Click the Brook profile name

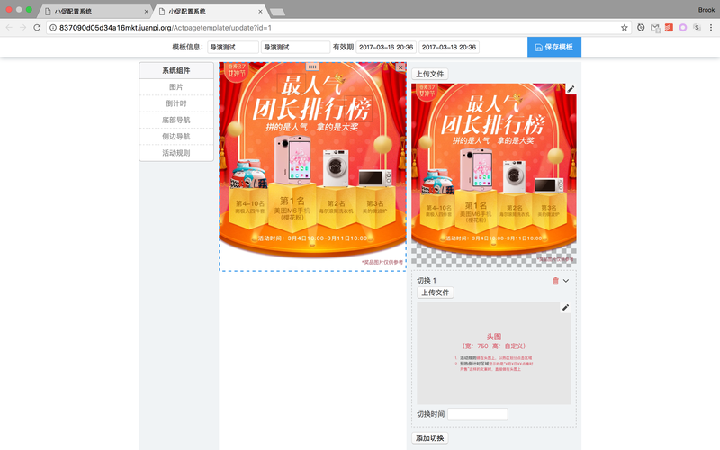pos(706,10)
